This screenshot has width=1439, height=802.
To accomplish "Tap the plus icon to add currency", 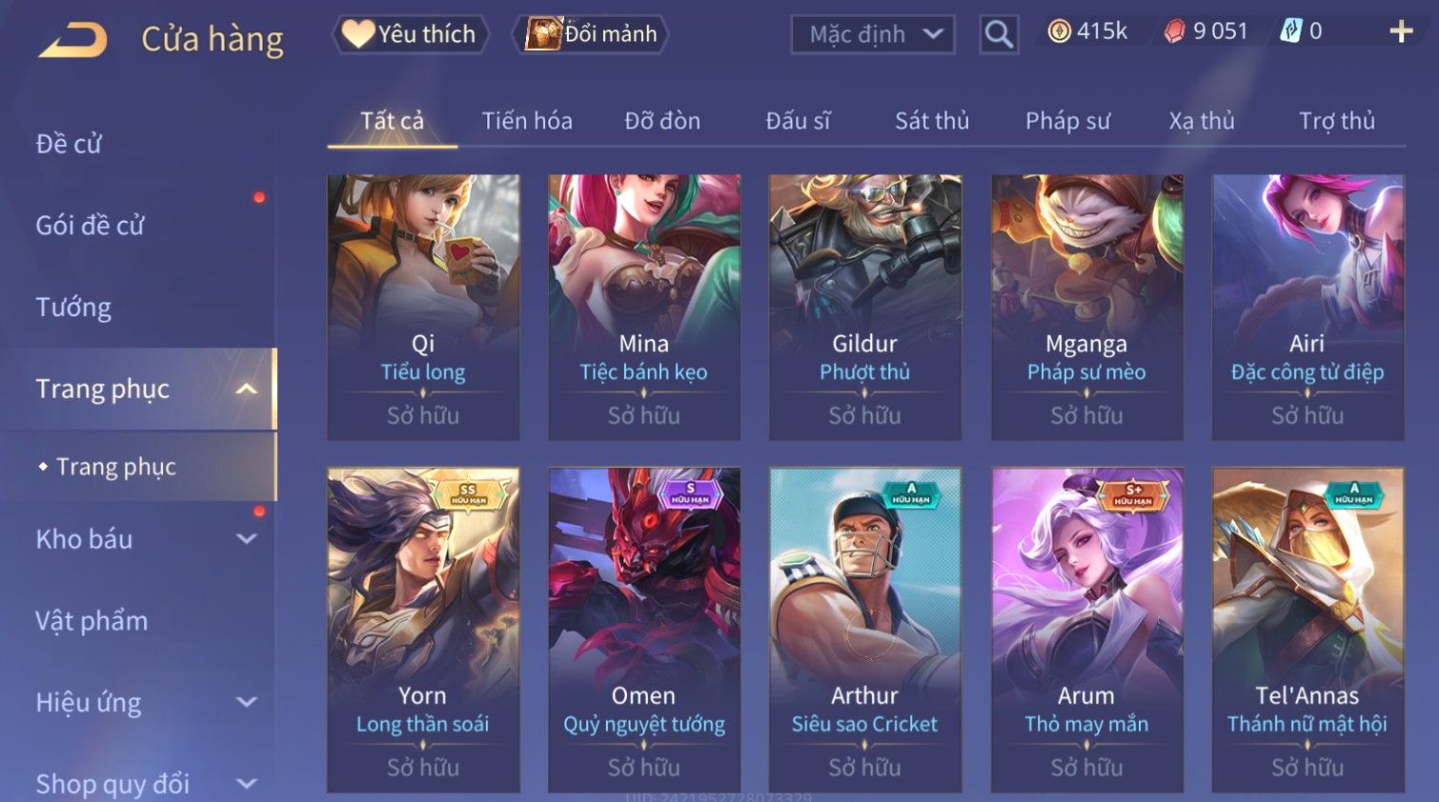I will [x=1401, y=31].
